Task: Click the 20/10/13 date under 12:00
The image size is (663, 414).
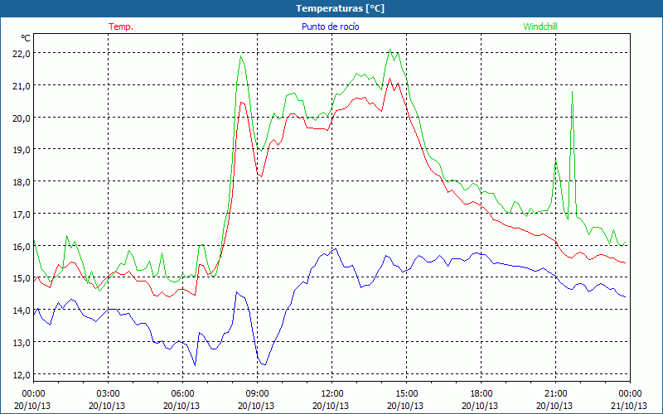Action: pyautogui.click(x=331, y=406)
